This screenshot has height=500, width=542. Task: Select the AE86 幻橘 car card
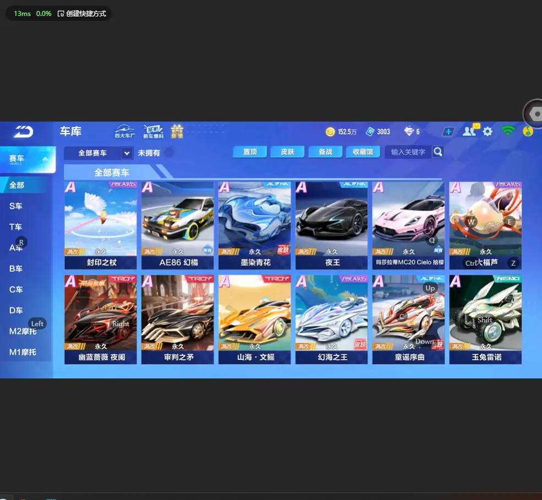(x=178, y=226)
